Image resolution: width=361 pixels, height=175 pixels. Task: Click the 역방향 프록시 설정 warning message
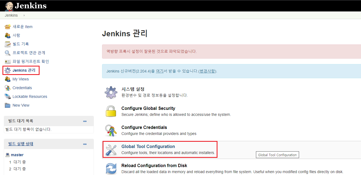pyautogui.click(x=151, y=51)
